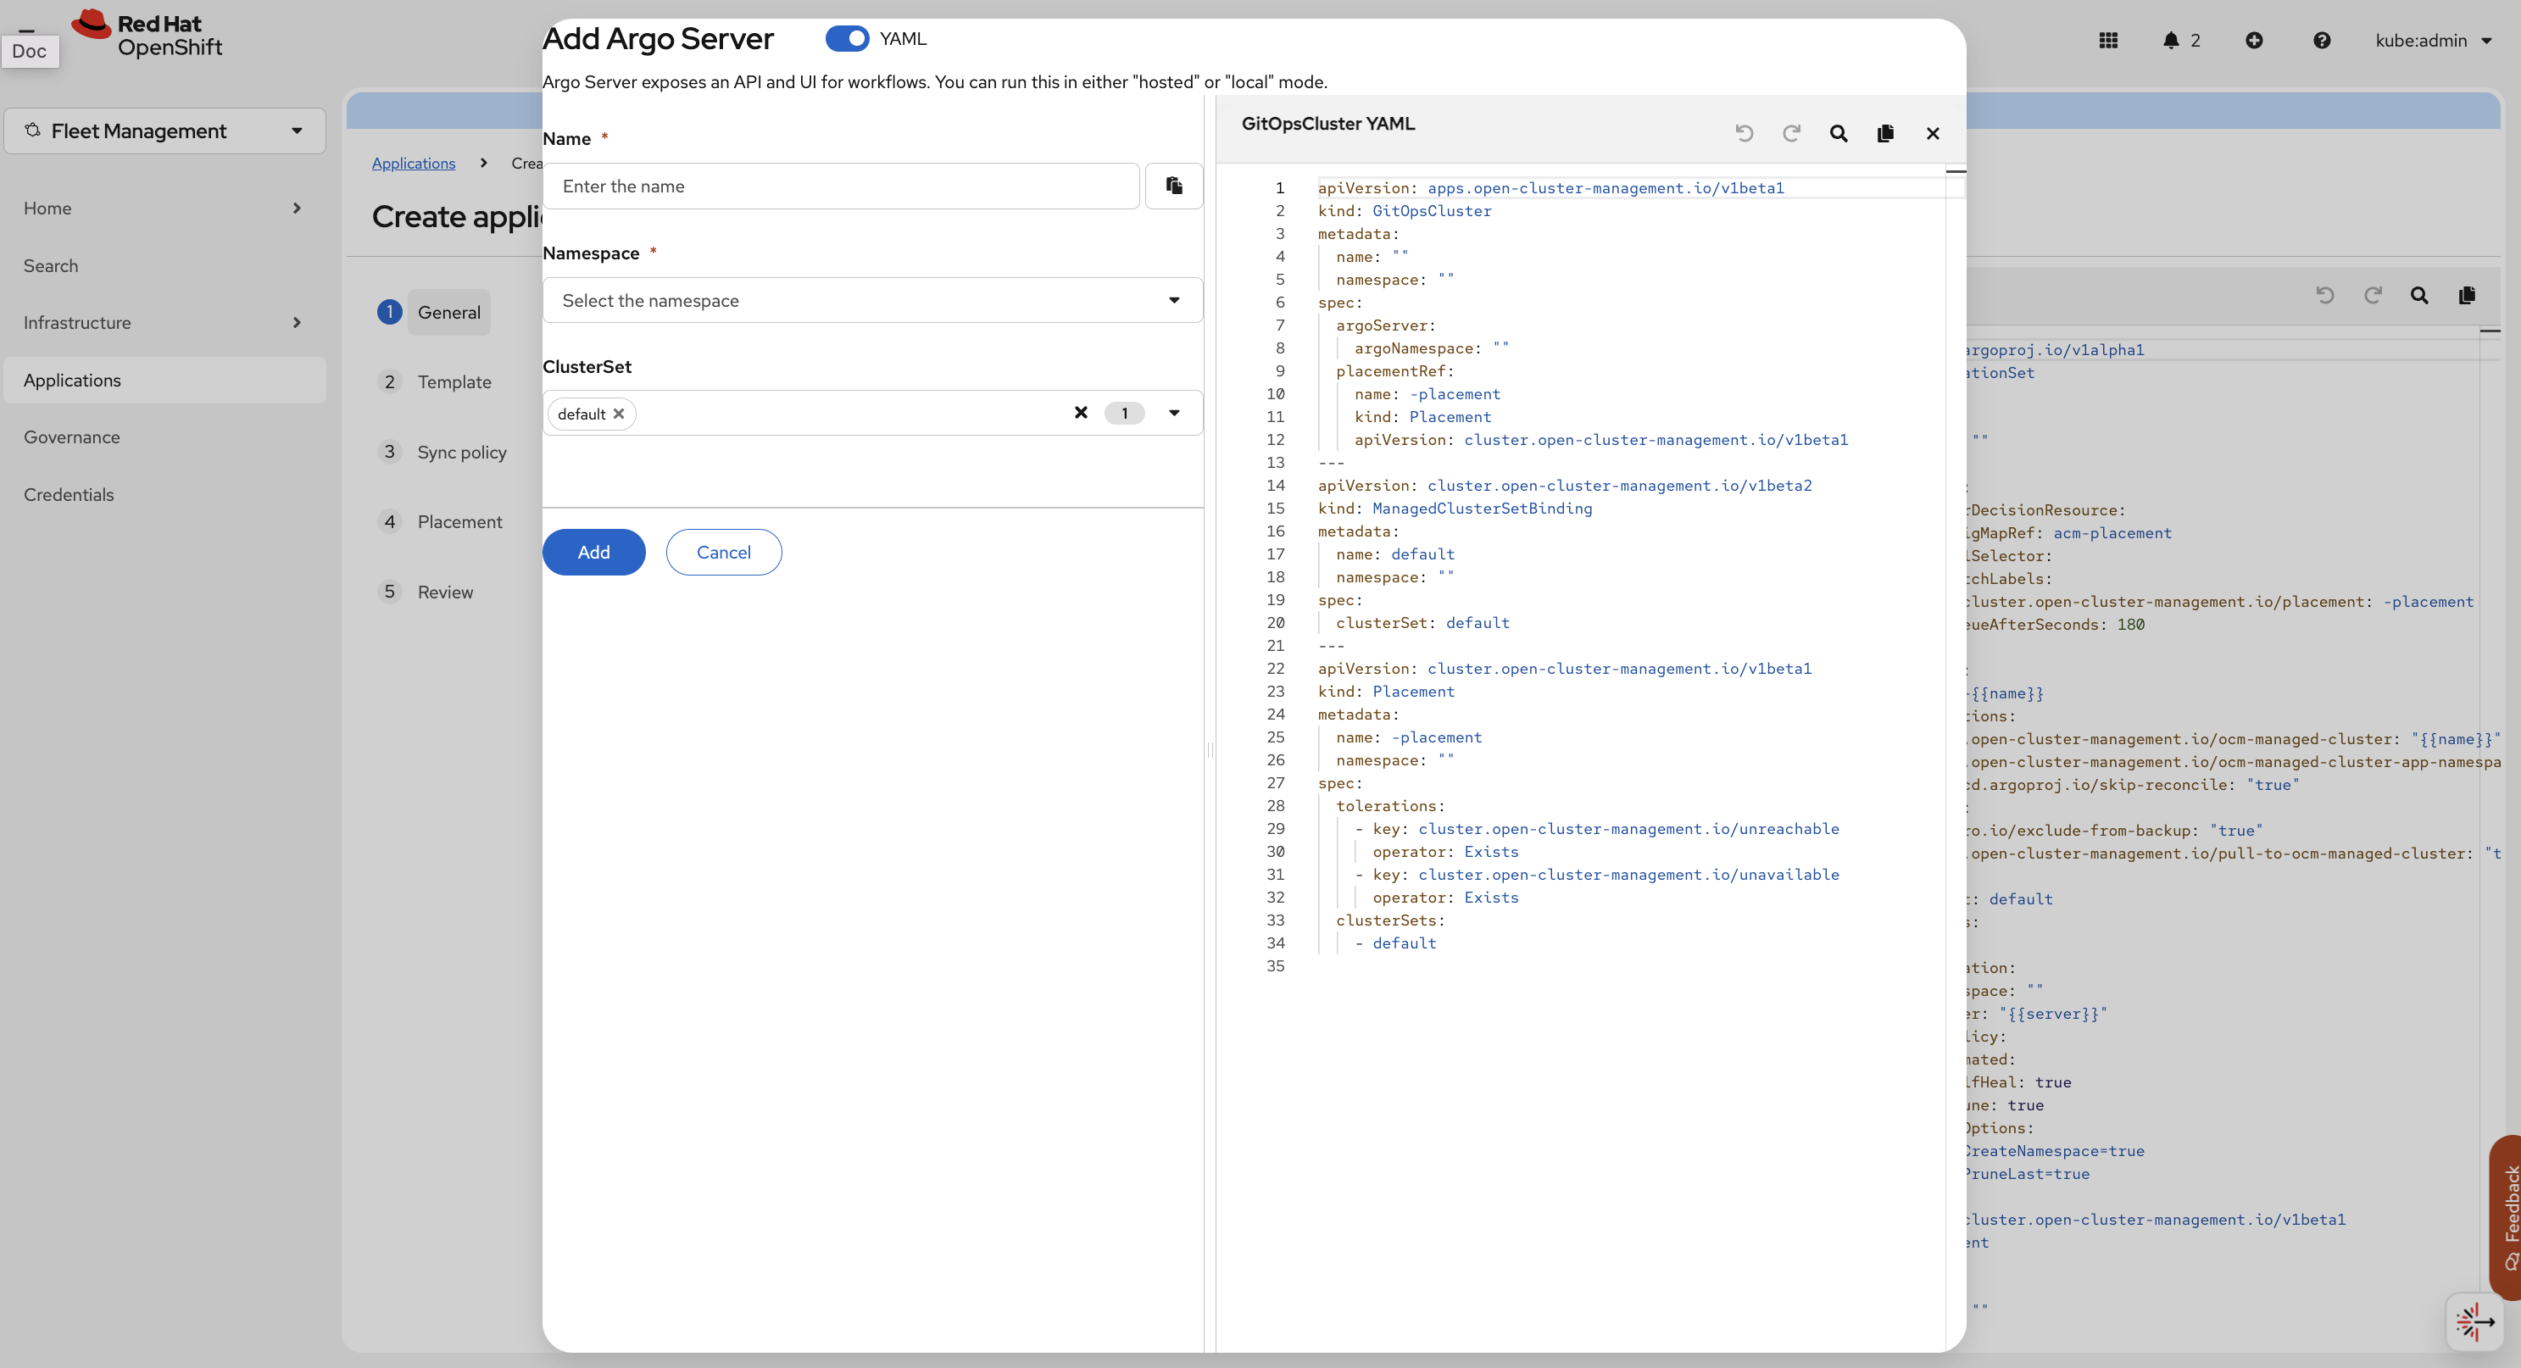Select Governance in the sidebar

click(x=72, y=437)
